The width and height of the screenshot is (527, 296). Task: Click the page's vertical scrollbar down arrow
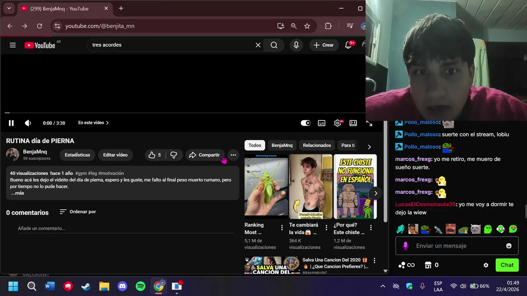pos(385,271)
